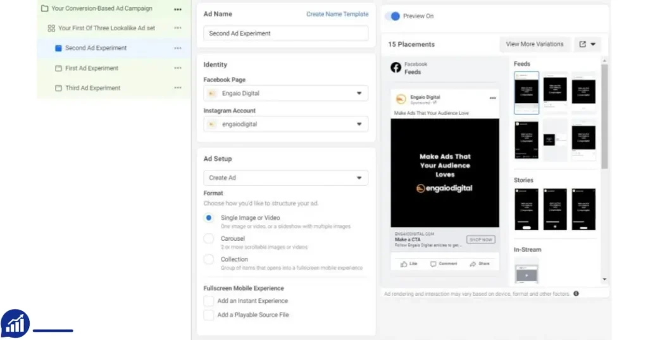The image size is (648, 340).
Task: Open campaign folder icon for Your Conversion-Based Ad Campaign
Action: point(45,8)
